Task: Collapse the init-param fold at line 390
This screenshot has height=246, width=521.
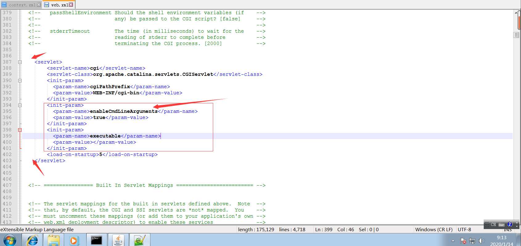Action: 20,80
